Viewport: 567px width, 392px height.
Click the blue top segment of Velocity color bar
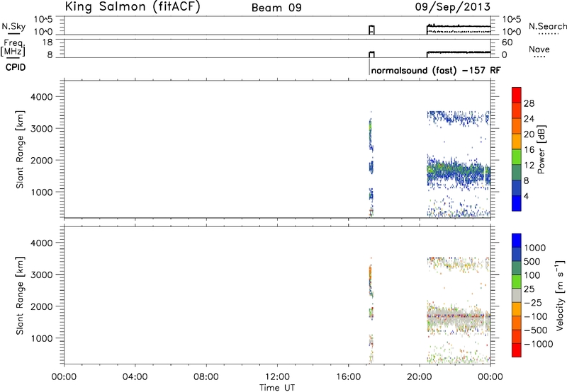[x=517, y=241]
